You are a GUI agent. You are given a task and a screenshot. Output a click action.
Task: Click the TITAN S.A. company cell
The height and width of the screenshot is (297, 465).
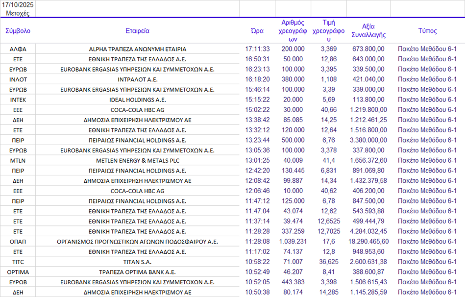click(137, 262)
